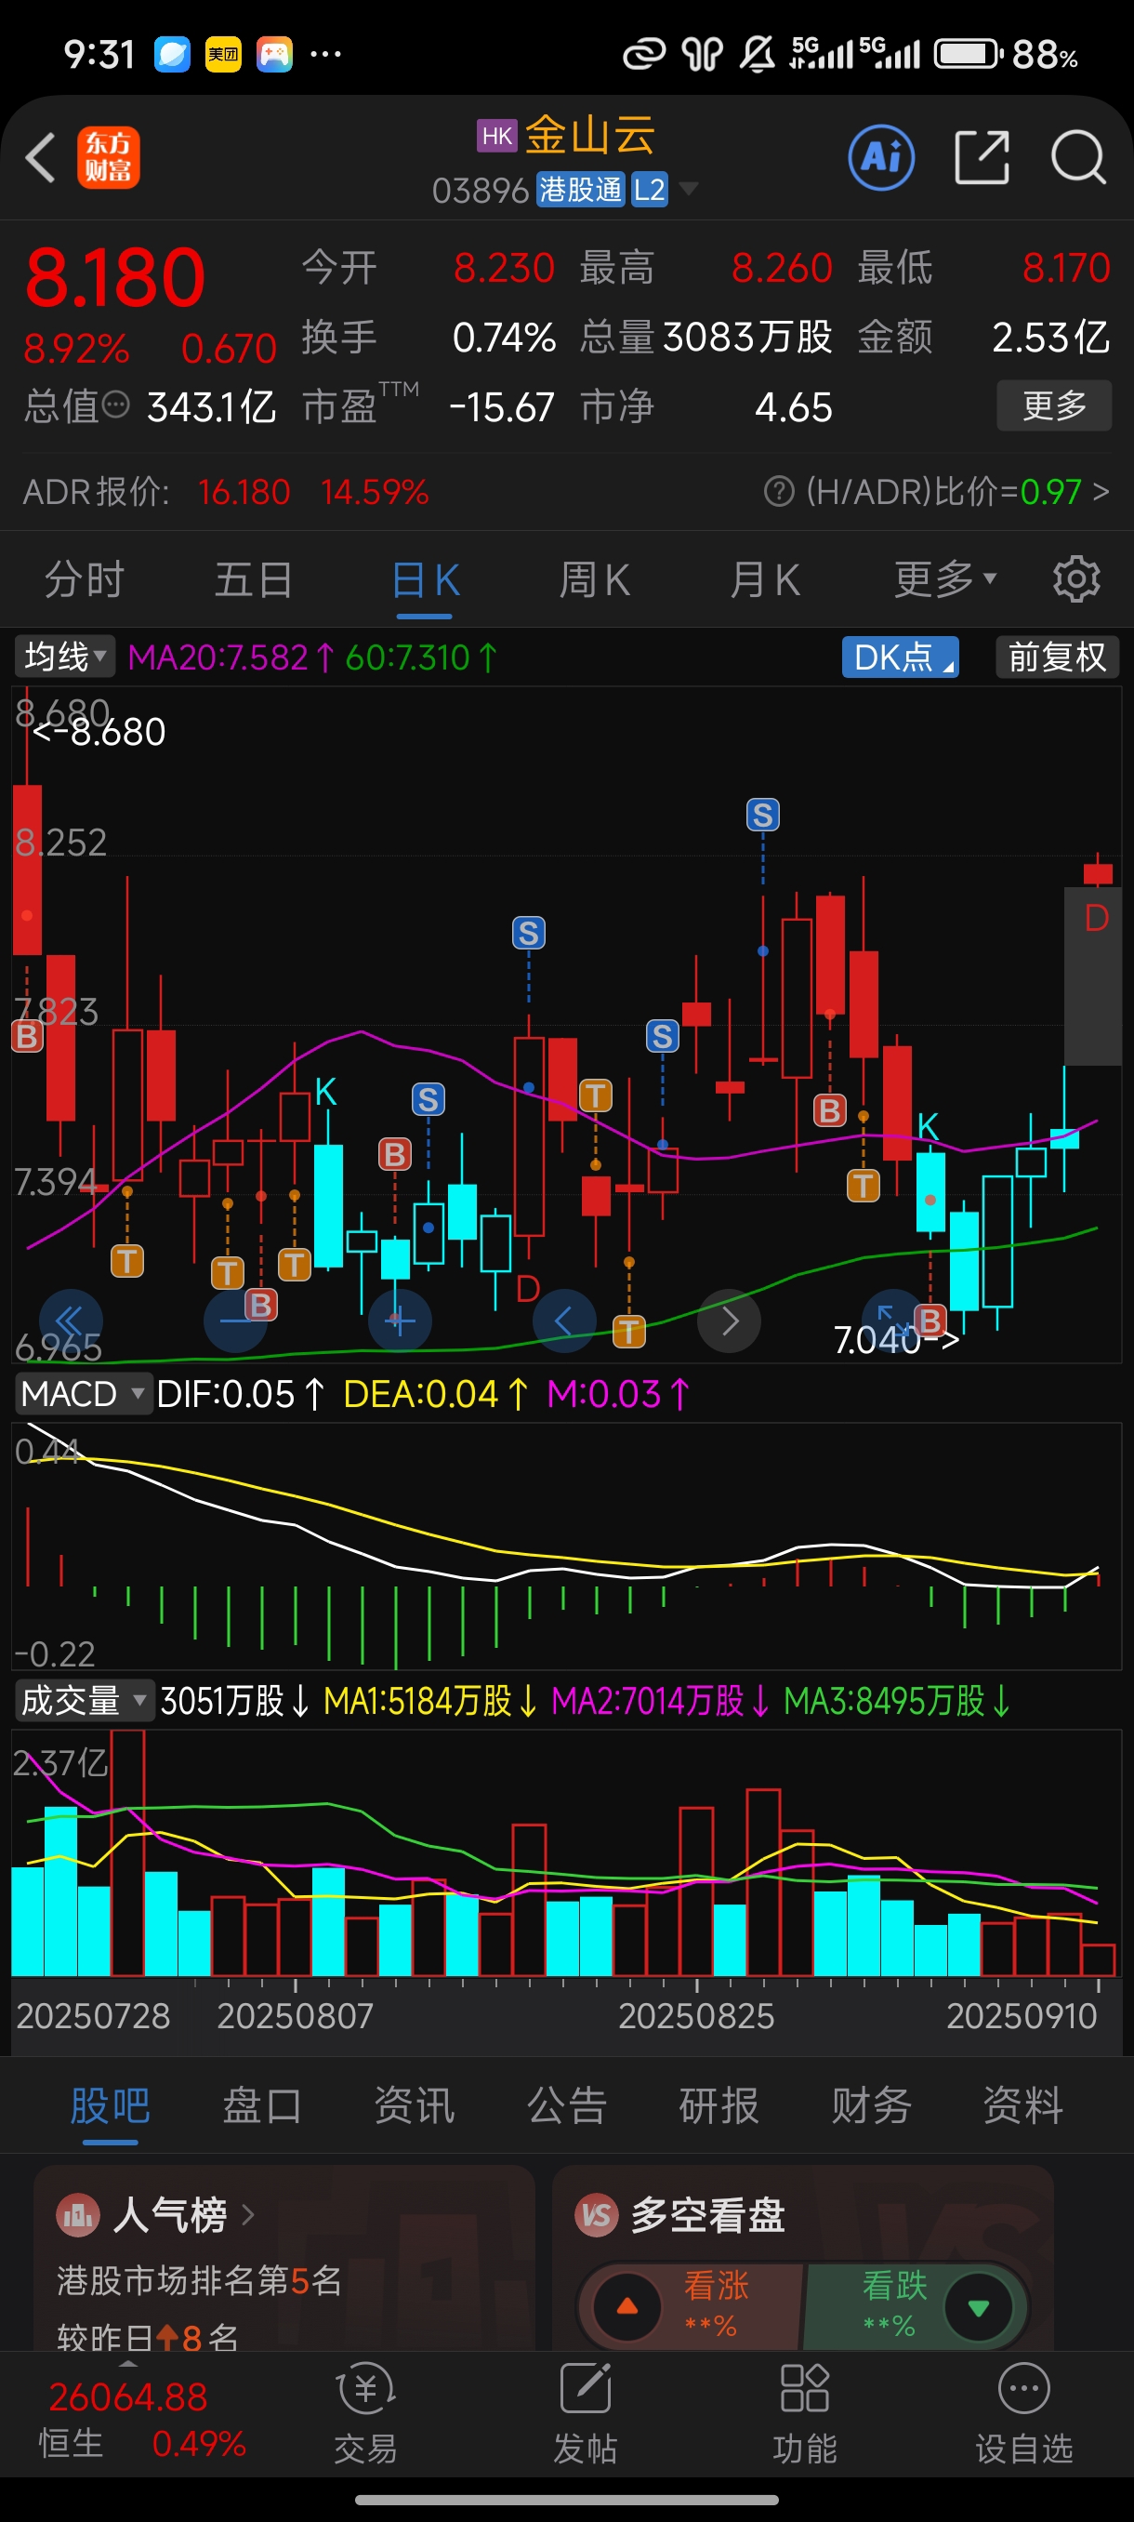Viewport: 1134px width, 2522px height.
Task: Tap the question mark icon near H/ADR
Action: pyautogui.click(x=779, y=490)
